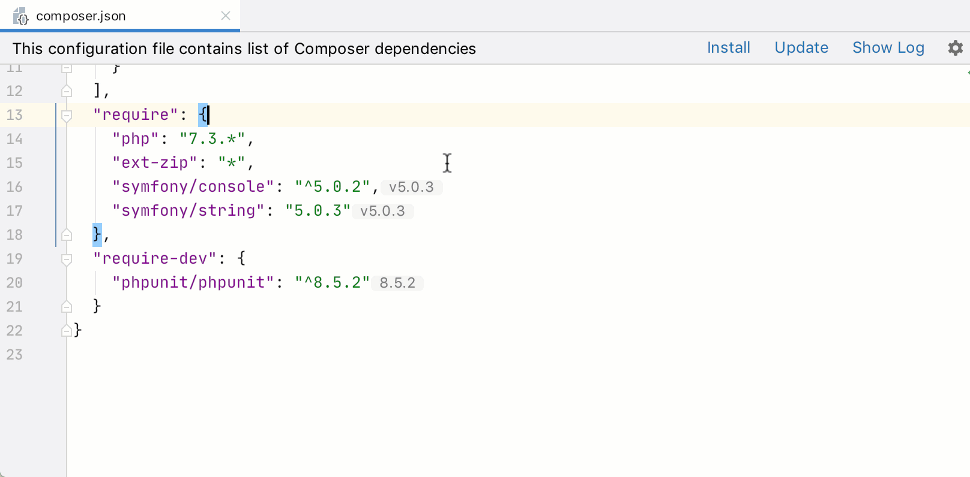Run Update from the Composer banner
This screenshot has width=970, height=477.
point(801,48)
